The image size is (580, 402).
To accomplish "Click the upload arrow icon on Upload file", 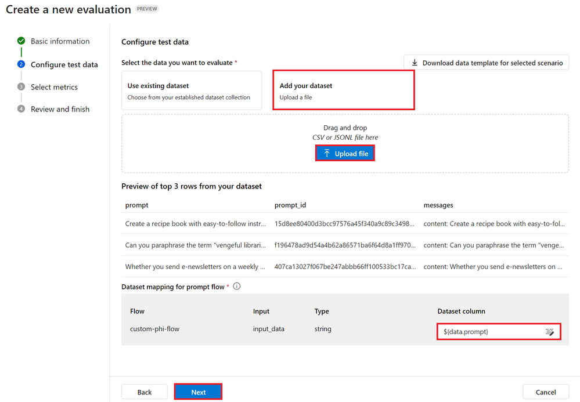I will click(327, 153).
